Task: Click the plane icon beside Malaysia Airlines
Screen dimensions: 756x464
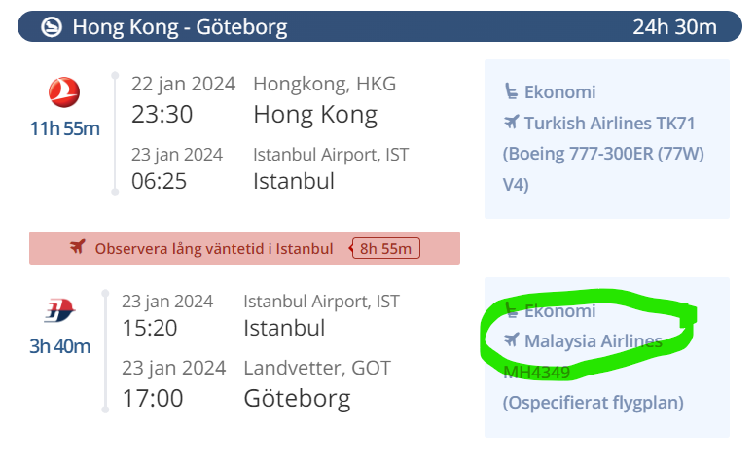Action: (x=512, y=339)
